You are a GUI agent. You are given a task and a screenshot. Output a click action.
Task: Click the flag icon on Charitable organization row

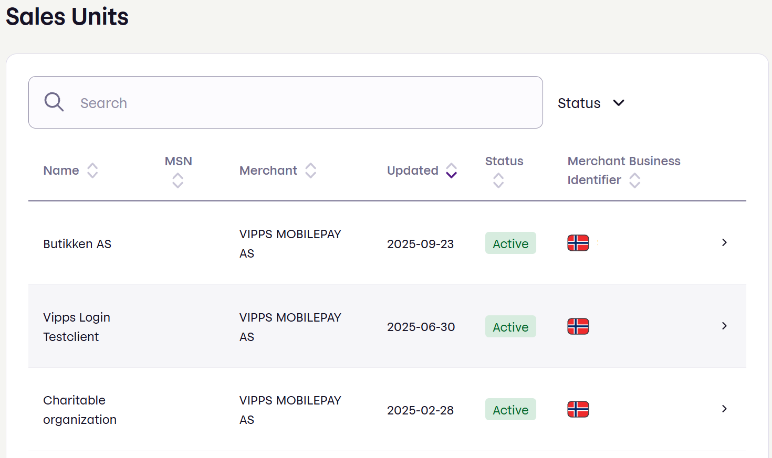578,409
